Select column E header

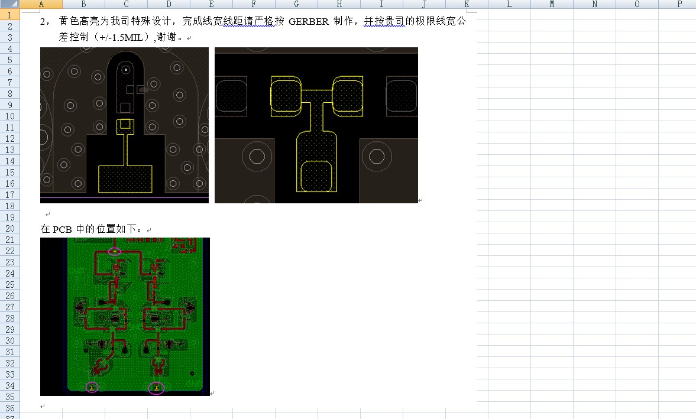pyautogui.click(x=212, y=4)
